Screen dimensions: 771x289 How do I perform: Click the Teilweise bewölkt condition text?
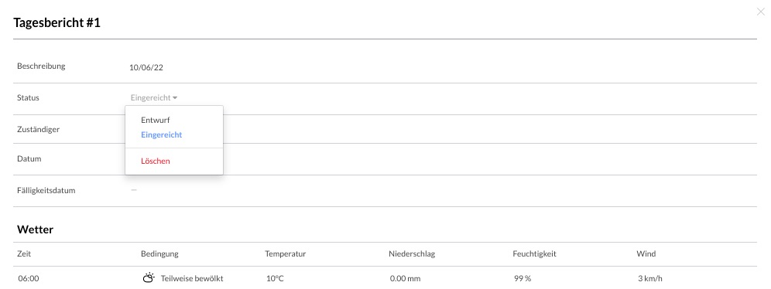point(192,279)
